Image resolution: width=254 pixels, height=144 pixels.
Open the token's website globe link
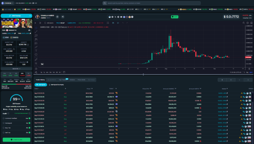pos(113,17)
